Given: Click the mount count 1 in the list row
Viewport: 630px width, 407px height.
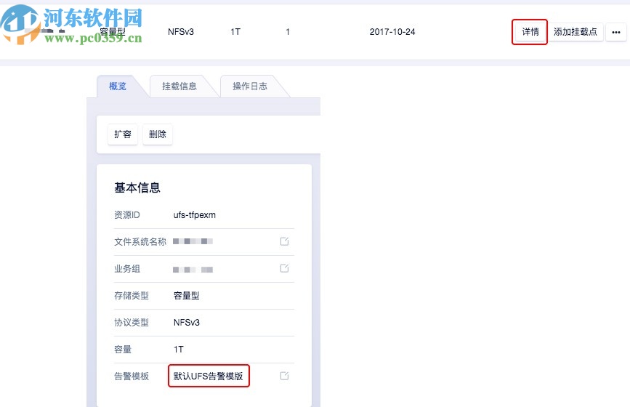Looking at the screenshot, I should pyautogui.click(x=288, y=32).
